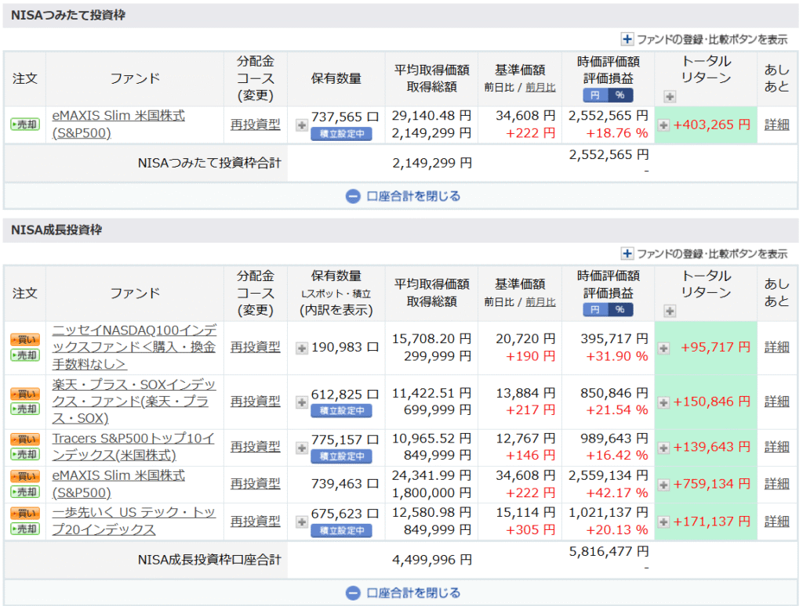Screen dimensions: 803x606
Task: Click 再投資型 for 一歩先いく US テック fund
Action: point(255,521)
